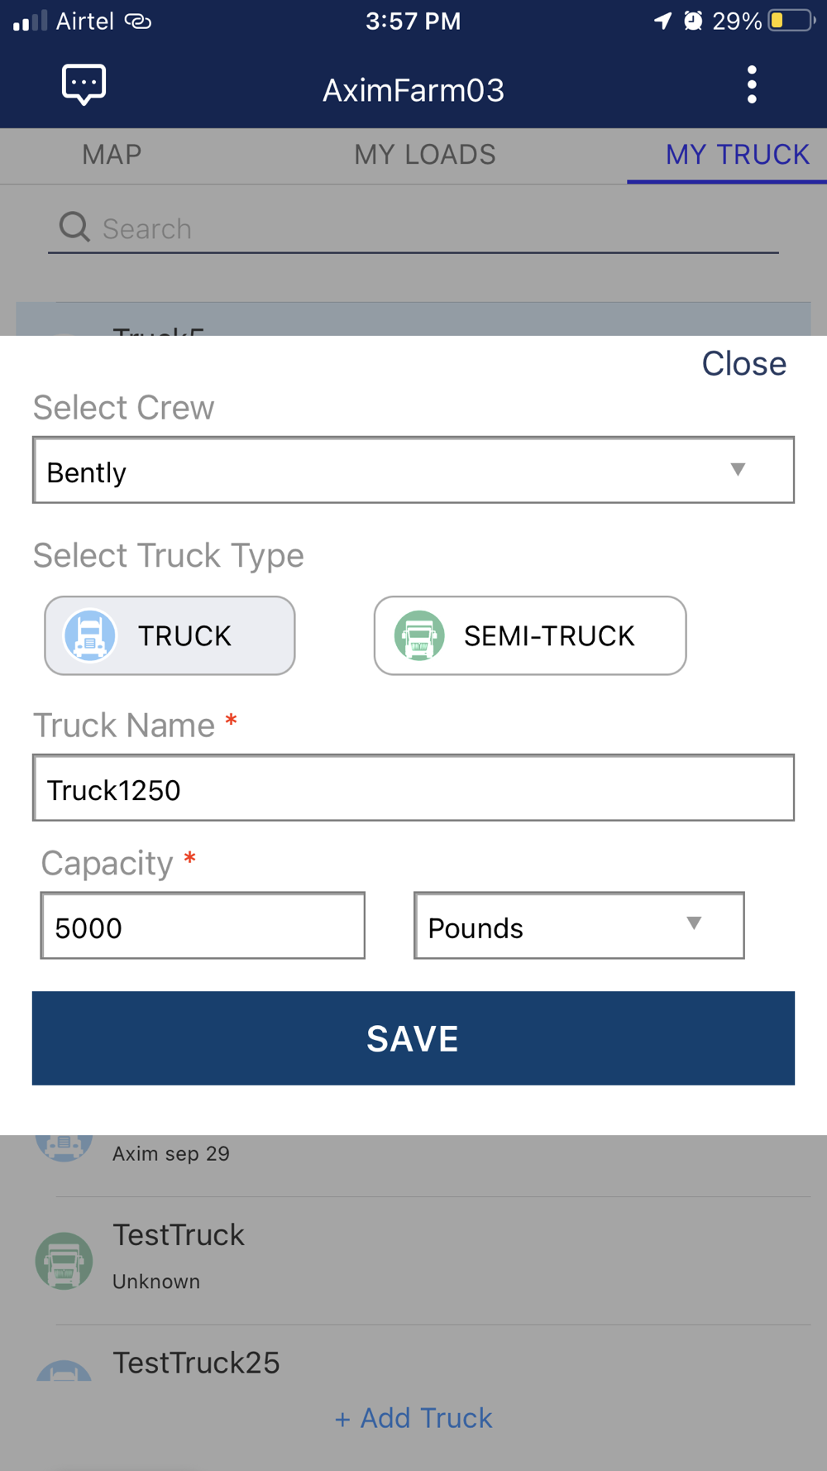Screen dimensions: 827x1471
Task: Close the truck edit panel
Action: (743, 364)
